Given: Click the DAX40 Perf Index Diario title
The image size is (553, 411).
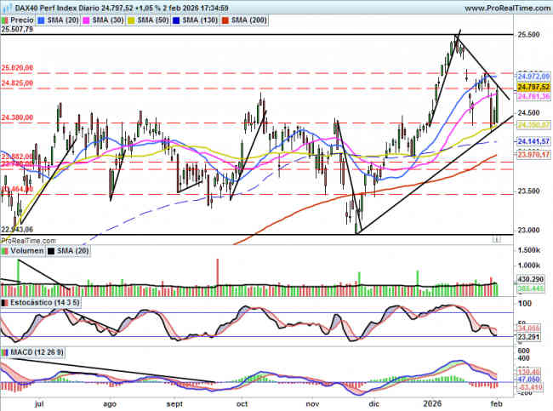Looking at the screenshot, I should 51,6.
